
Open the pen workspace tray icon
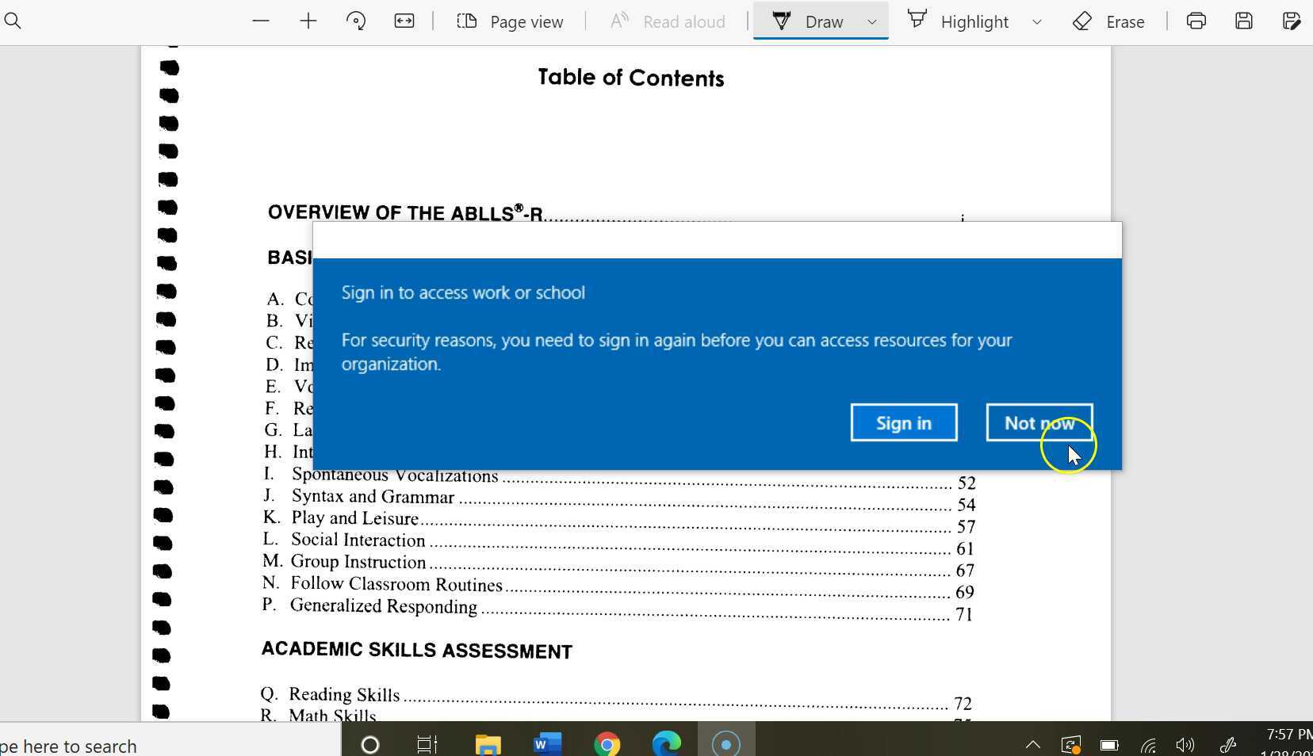(x=1228, y=744)
